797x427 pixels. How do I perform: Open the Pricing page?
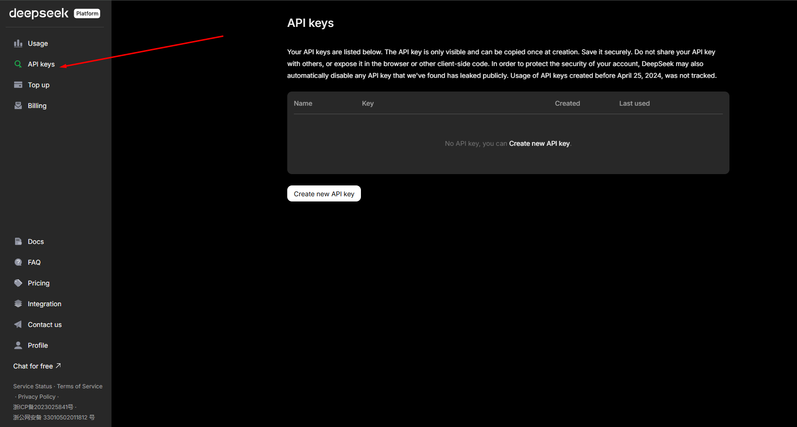(x=39, y=283)
